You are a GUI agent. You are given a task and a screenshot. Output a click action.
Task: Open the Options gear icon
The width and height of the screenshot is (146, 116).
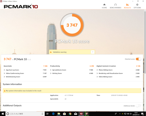pos(137,5)
